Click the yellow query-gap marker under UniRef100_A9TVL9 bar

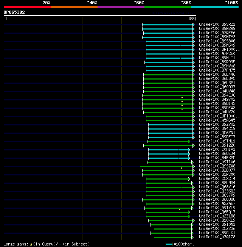coord(179,209)
